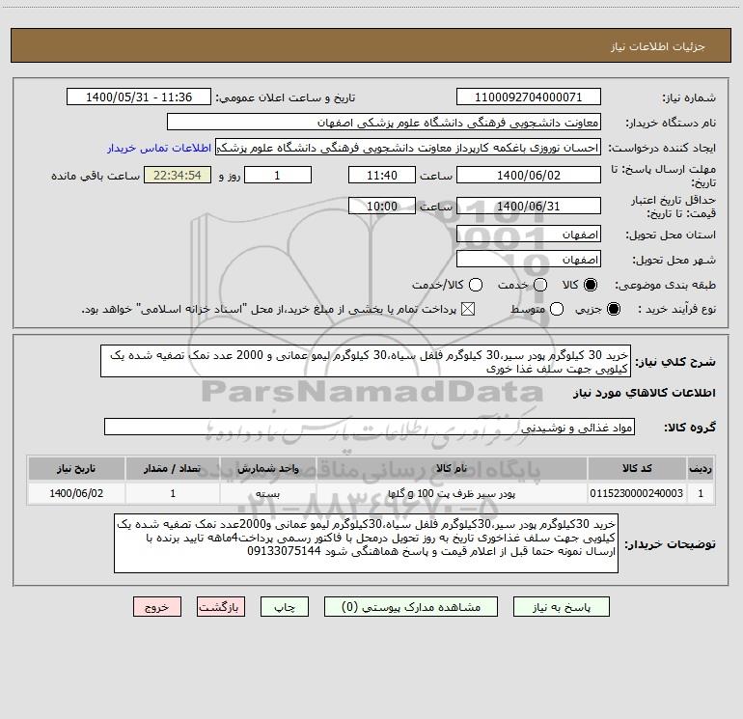
Task: Click the deadline time field 11:40
Action: (x=382, y=176)
